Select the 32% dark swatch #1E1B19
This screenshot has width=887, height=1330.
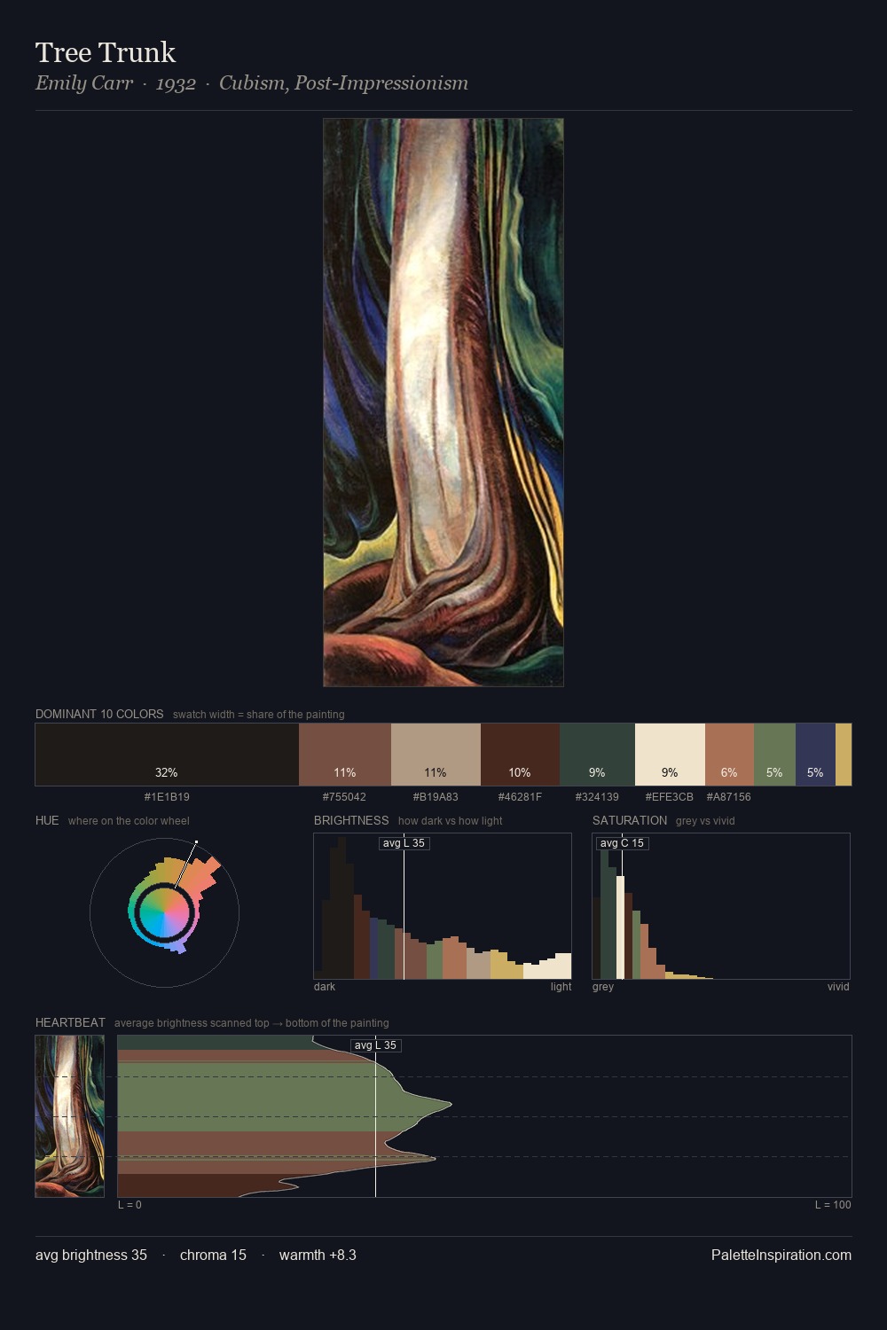167,755
